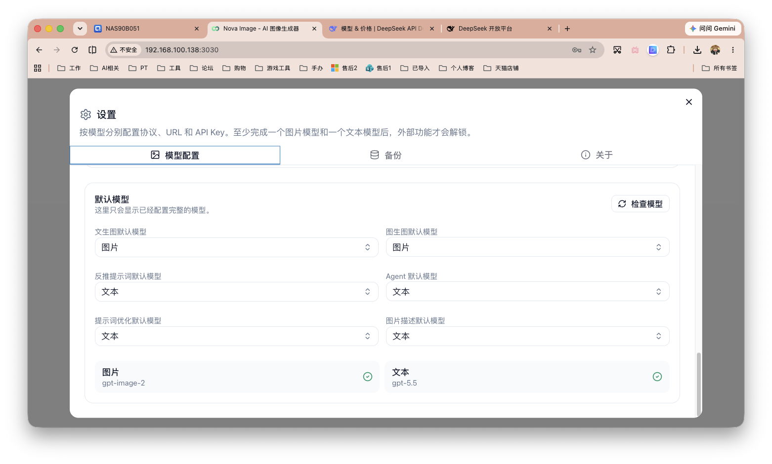The width and height of the screenshot is (772, 464).
Task: Go back to the previous page
Action: pos(39,50)
